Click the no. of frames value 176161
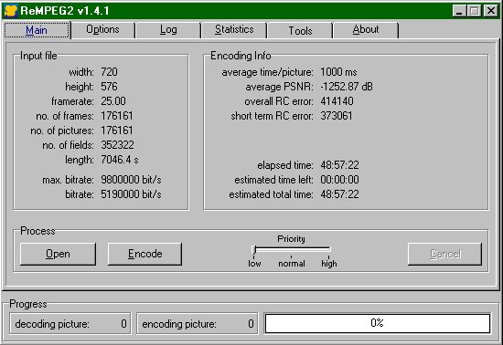 pyautogui.click(x=117, y=116)
